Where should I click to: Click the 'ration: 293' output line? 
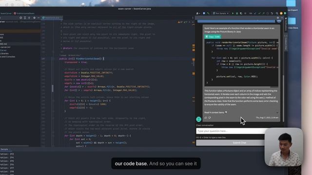[x=7, y=154]
